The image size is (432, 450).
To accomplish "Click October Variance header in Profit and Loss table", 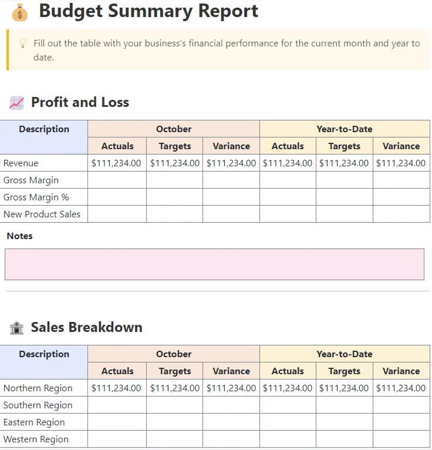I will click(x=231, y=146).
